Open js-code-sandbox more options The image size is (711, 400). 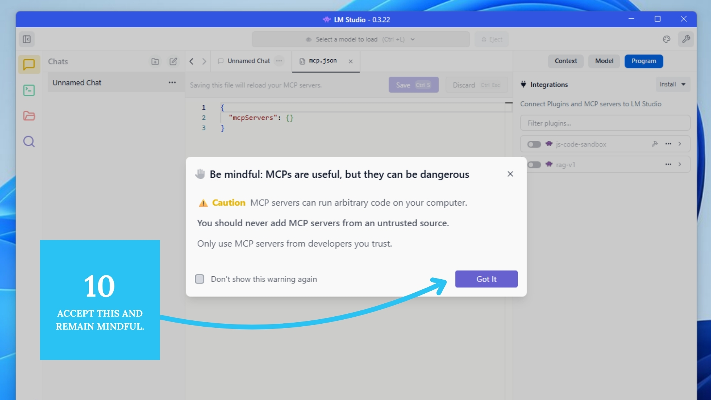pyautogui.click(x=668, y=144)
